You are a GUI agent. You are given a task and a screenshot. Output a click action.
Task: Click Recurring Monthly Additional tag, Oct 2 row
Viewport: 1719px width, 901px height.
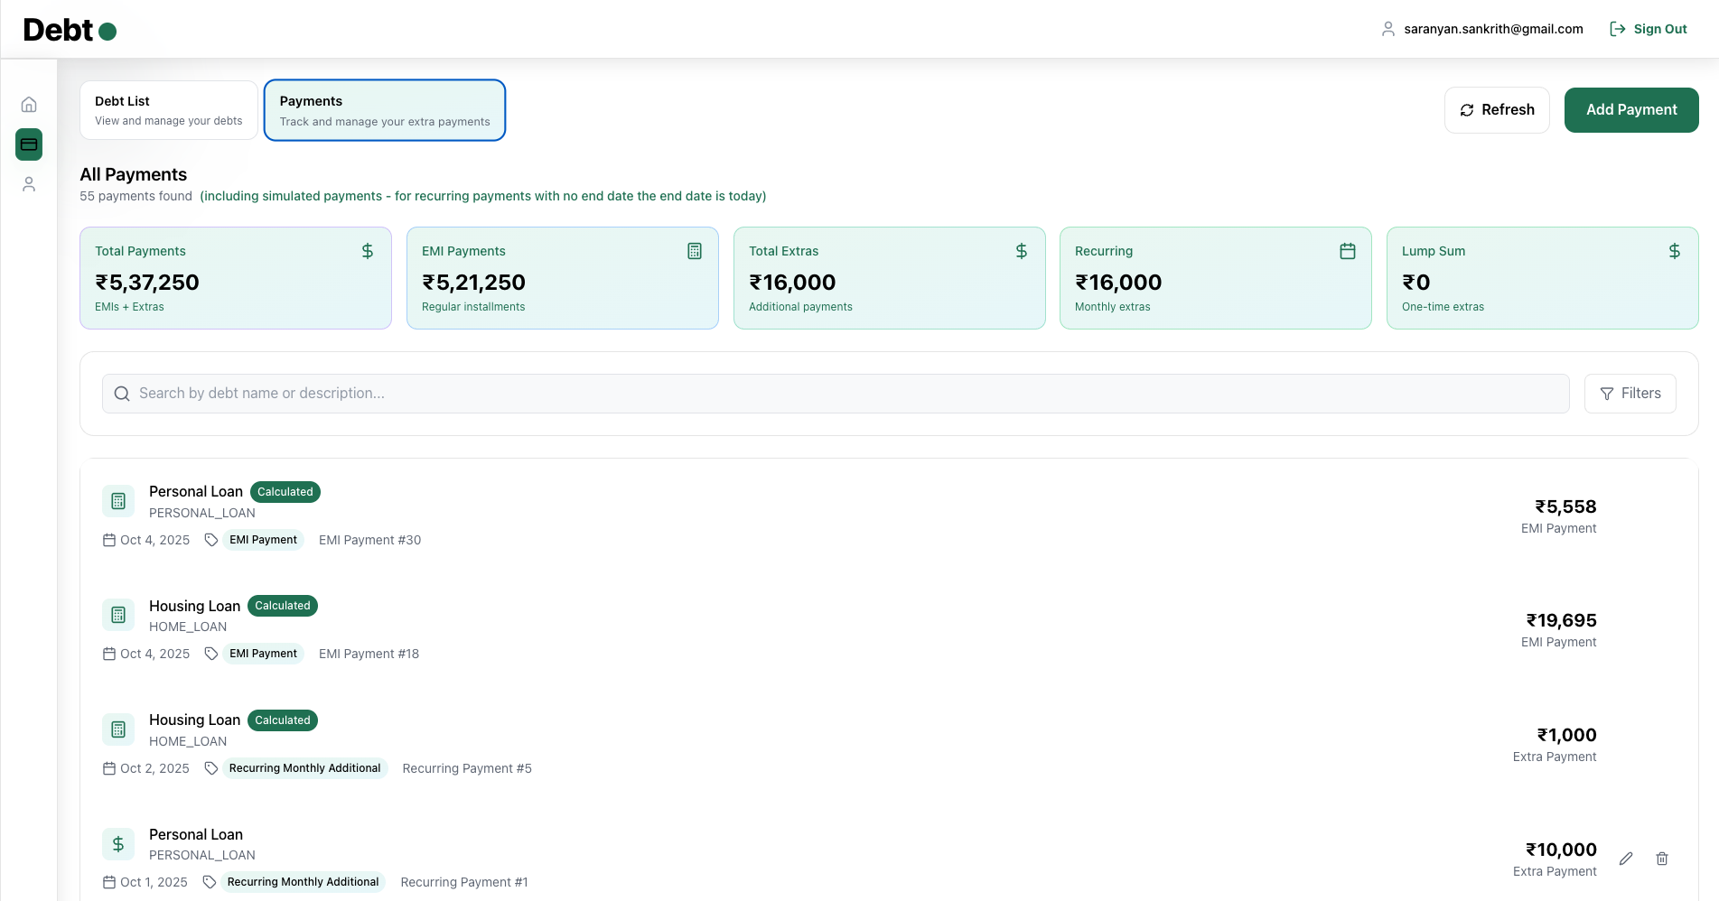tap(304, 768)
